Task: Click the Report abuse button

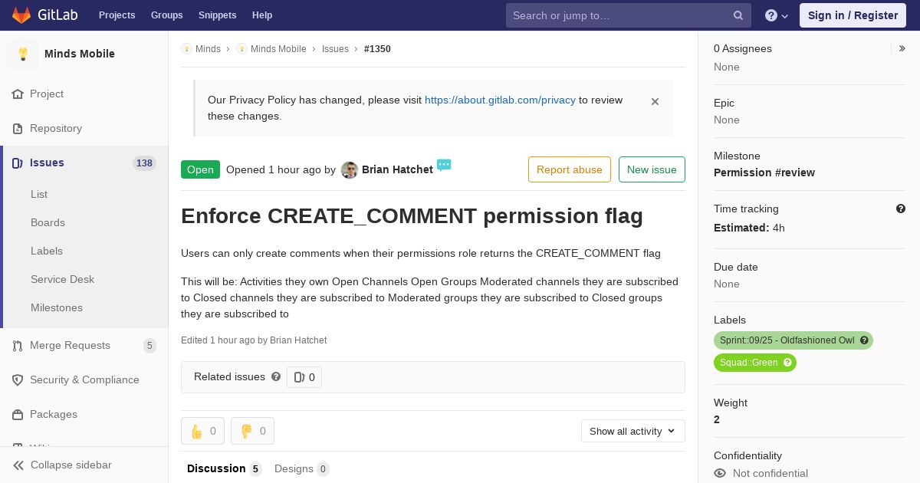Action: [x=570, y=169]
